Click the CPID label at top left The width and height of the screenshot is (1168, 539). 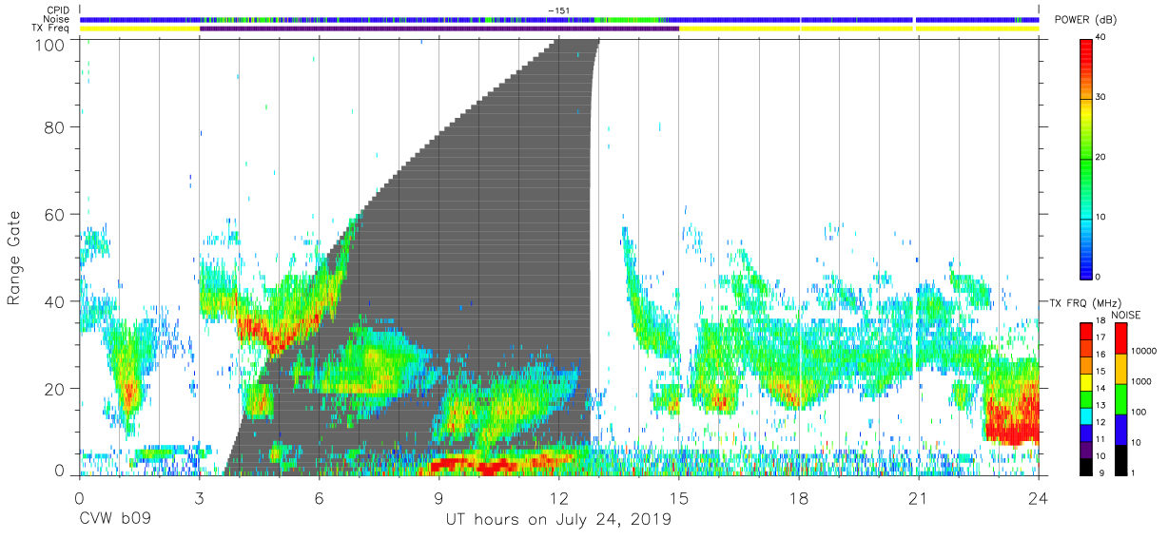point(59,10)
